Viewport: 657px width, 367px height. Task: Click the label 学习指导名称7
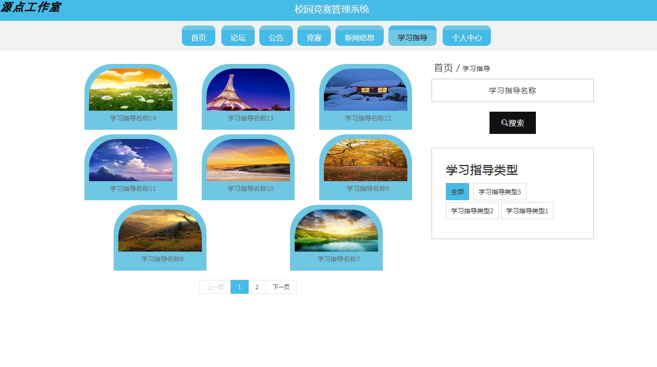tap(339, 259)
